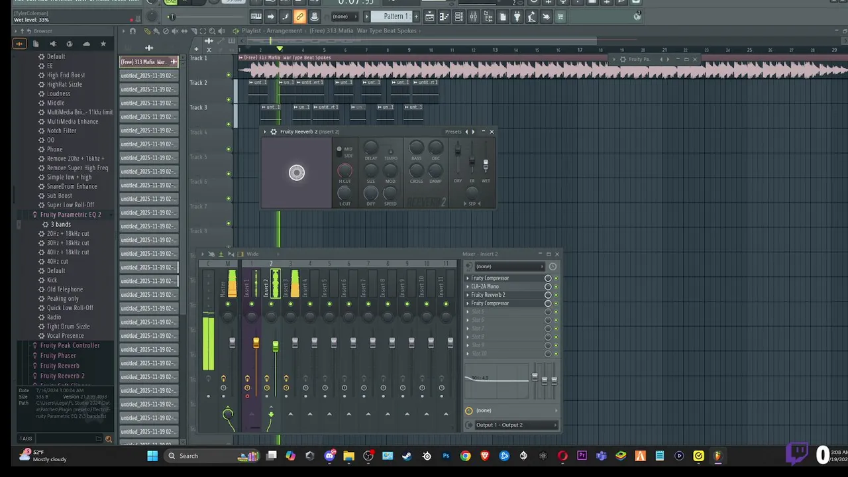Open browser search magnifier icon
The height and width of the screenshot is (477, 848).
point(109,439)
